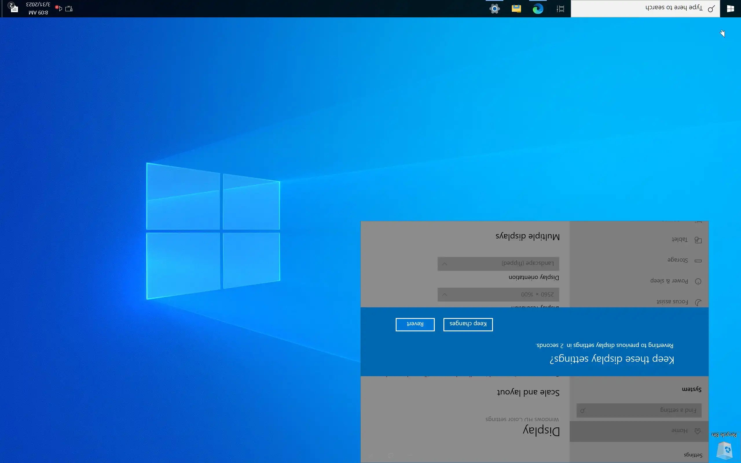Viewport: 741px width, 463px height.
Task: Expand the Display orientation dropdown
Action: (x=498, y=263)
